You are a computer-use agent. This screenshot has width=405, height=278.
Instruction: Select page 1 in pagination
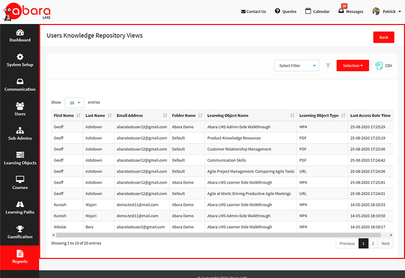[363, 243]
